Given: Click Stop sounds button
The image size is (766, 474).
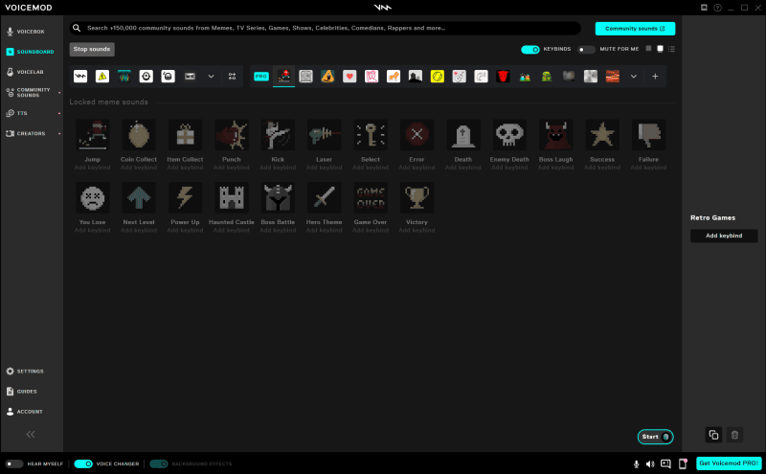Looking at the screenshot, I should point(92,50).
